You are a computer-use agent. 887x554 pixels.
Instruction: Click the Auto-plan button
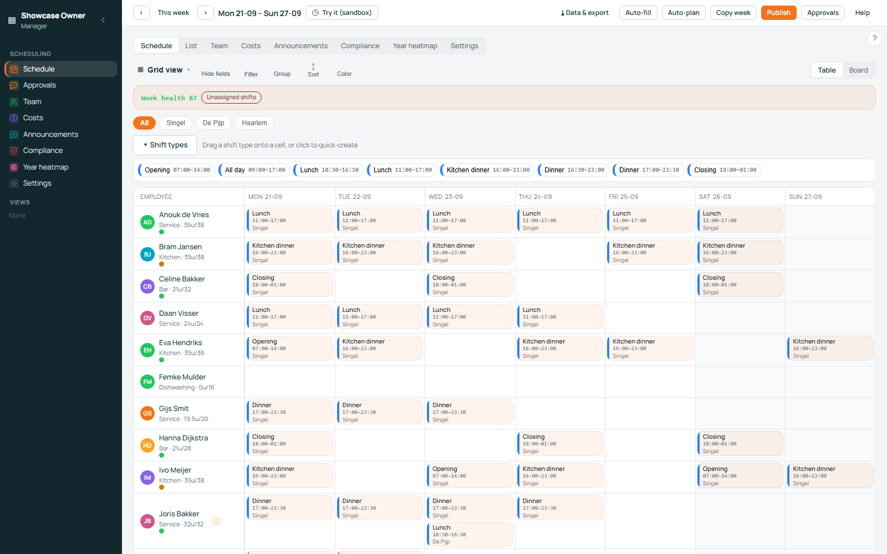click(x=684, y=13)
